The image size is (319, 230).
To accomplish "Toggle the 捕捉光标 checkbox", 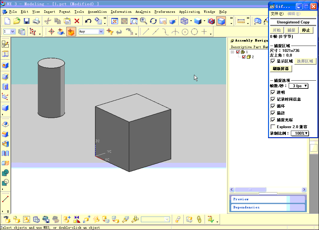I will pyautogui.click(x=273, y=120).
